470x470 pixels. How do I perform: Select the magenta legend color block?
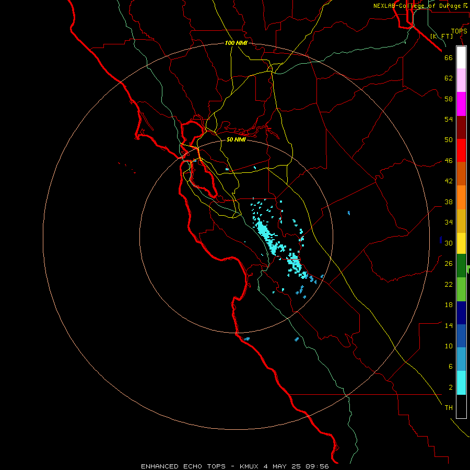pos(461,104)
